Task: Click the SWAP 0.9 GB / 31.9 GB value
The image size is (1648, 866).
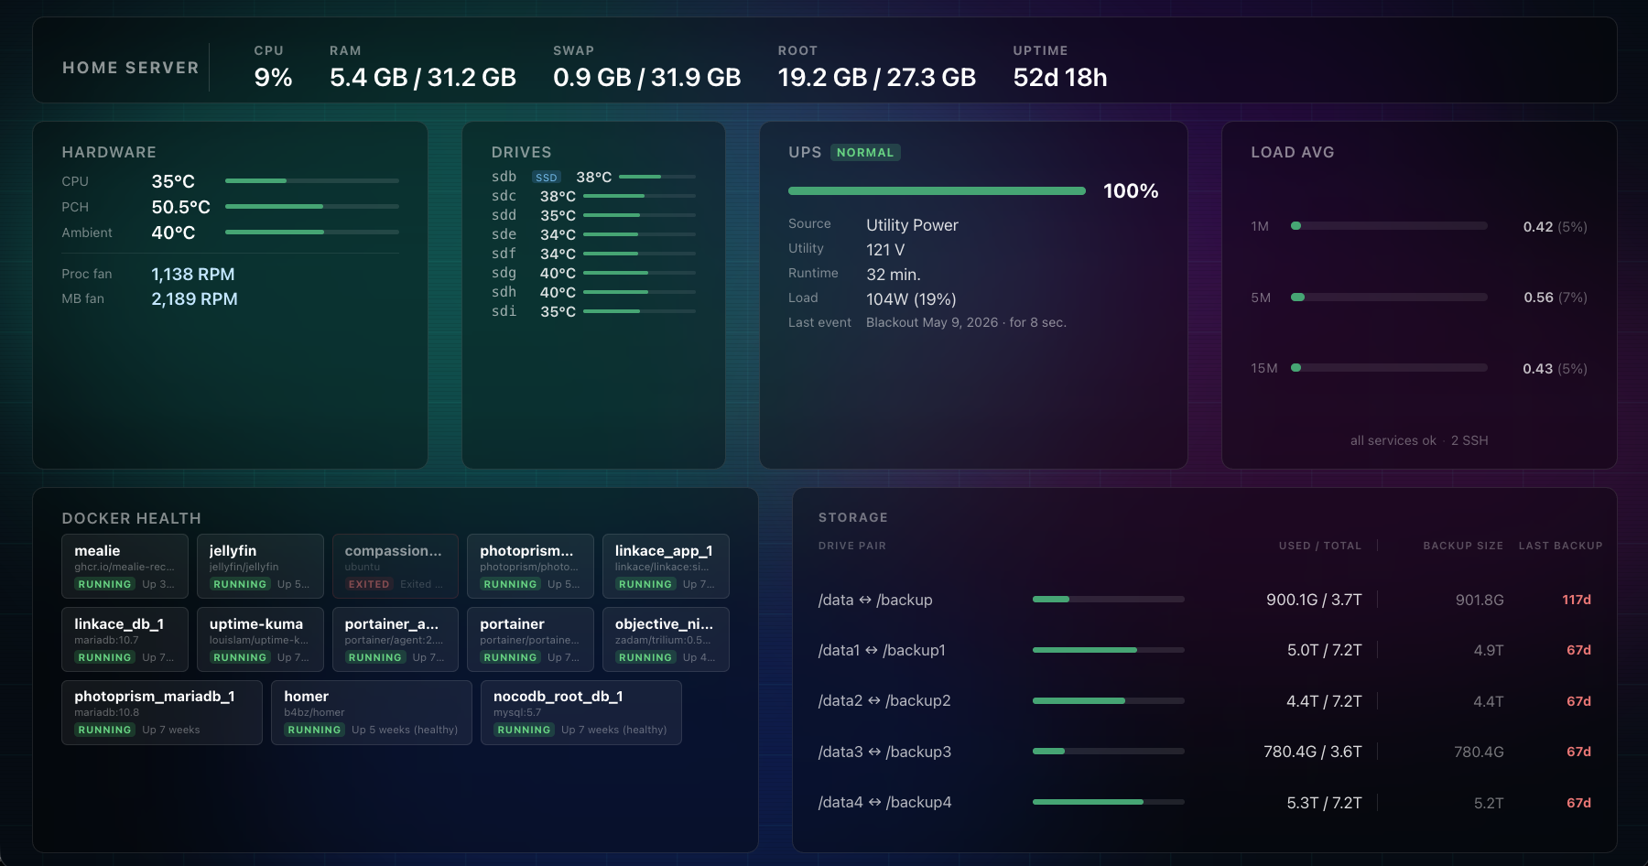Action: coord(647,78)
